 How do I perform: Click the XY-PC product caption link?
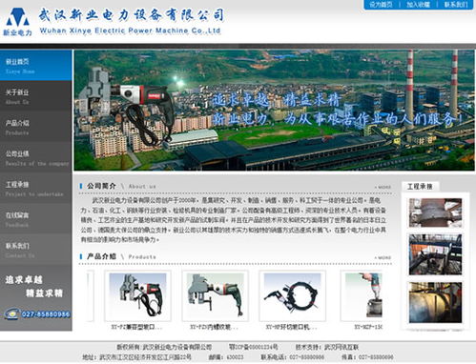pos(137,327)
